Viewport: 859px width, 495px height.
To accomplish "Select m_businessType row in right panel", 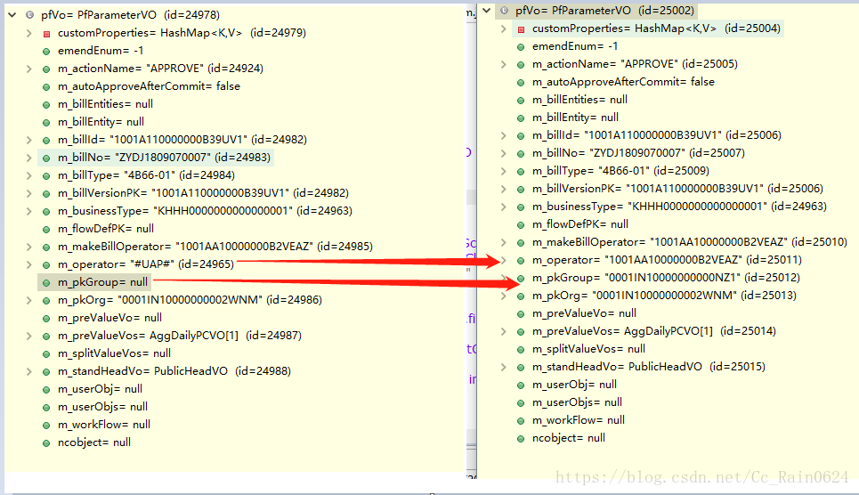I will click(x=679, y=207).
